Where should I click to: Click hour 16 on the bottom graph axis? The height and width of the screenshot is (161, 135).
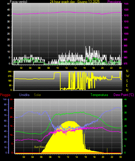(85, 157)
